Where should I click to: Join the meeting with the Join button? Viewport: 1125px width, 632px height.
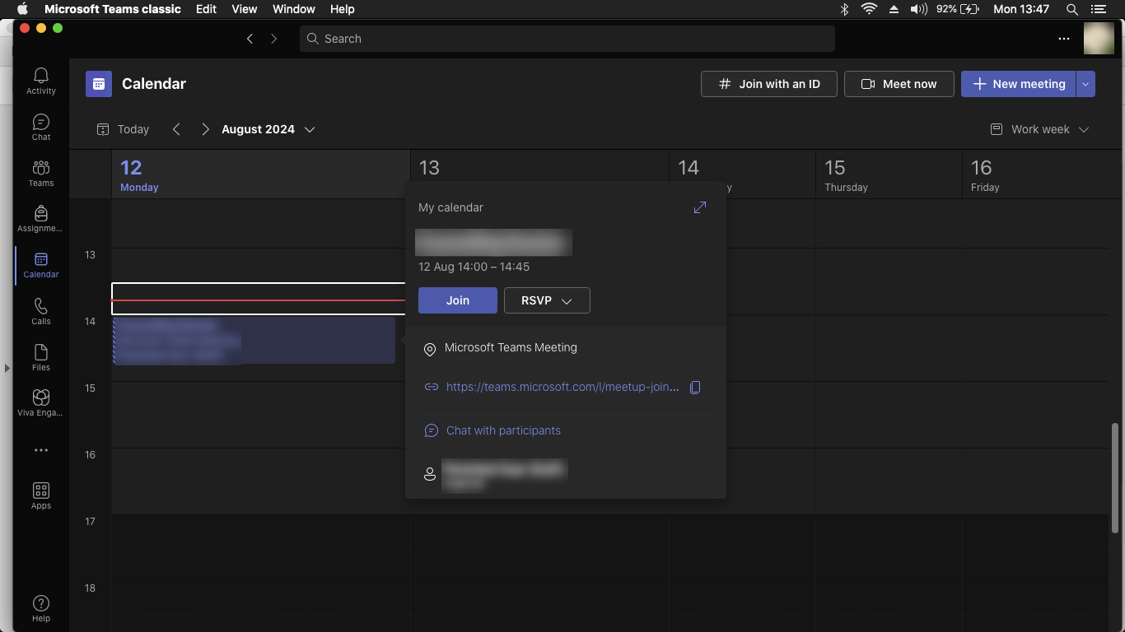click(458, 300)
